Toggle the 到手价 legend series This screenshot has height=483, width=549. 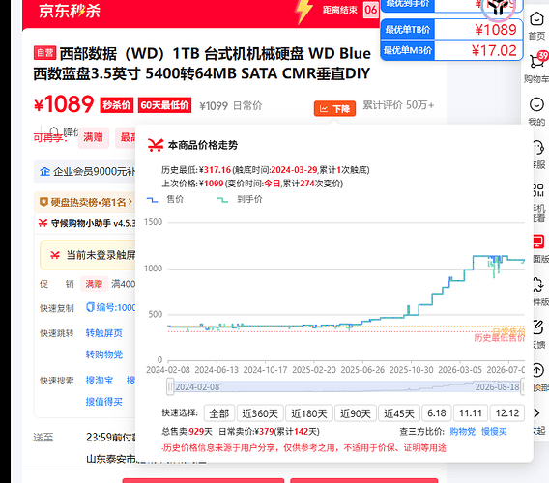click(x=240, y=200)
